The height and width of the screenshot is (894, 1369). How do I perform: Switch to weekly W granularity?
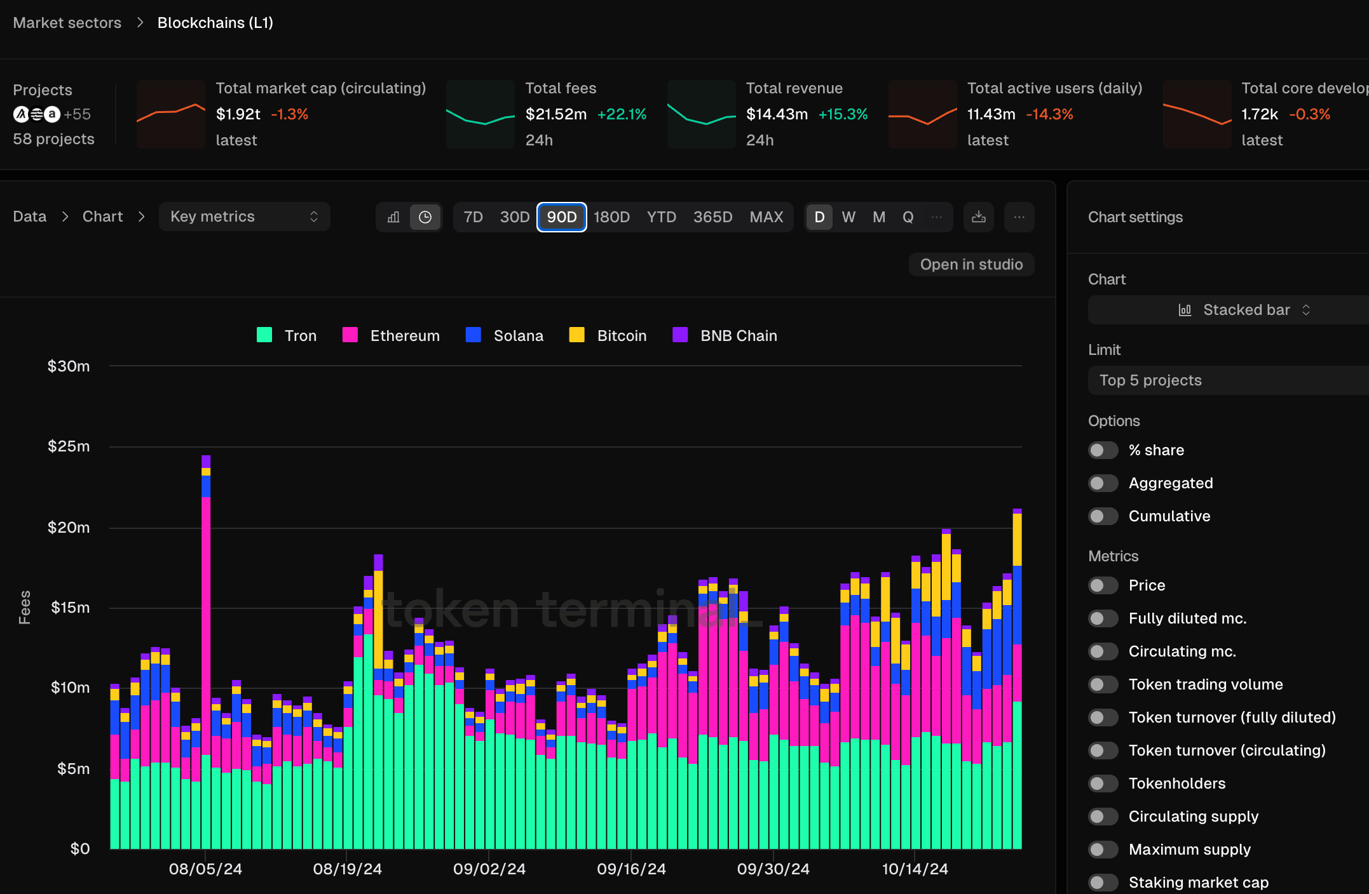click(x=848, y=217)
